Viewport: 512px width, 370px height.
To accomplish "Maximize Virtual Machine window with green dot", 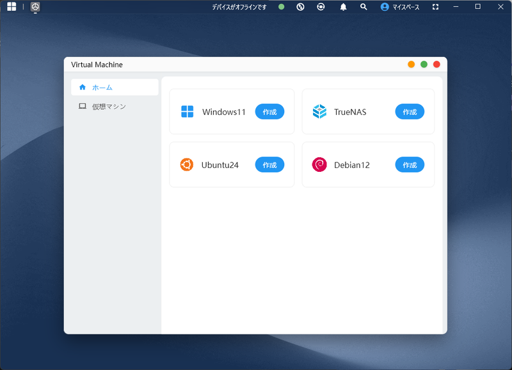I will pyautogui.click(x=424, y=64).
